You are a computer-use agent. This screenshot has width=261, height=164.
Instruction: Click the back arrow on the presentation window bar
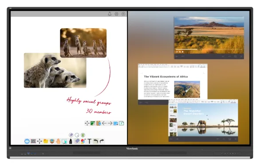click(x=171, y=139)
